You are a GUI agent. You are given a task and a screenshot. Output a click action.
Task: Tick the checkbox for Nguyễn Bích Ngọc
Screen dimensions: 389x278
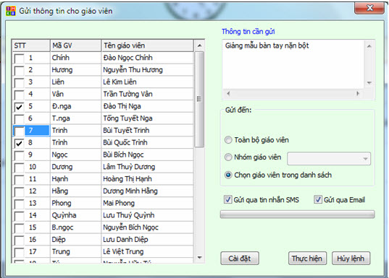(19, 228)
